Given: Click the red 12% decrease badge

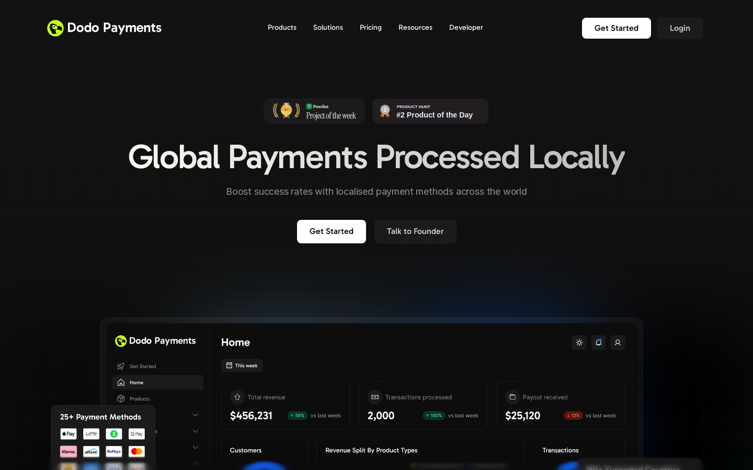Looking at the screenshot, I should pos(573,416).
